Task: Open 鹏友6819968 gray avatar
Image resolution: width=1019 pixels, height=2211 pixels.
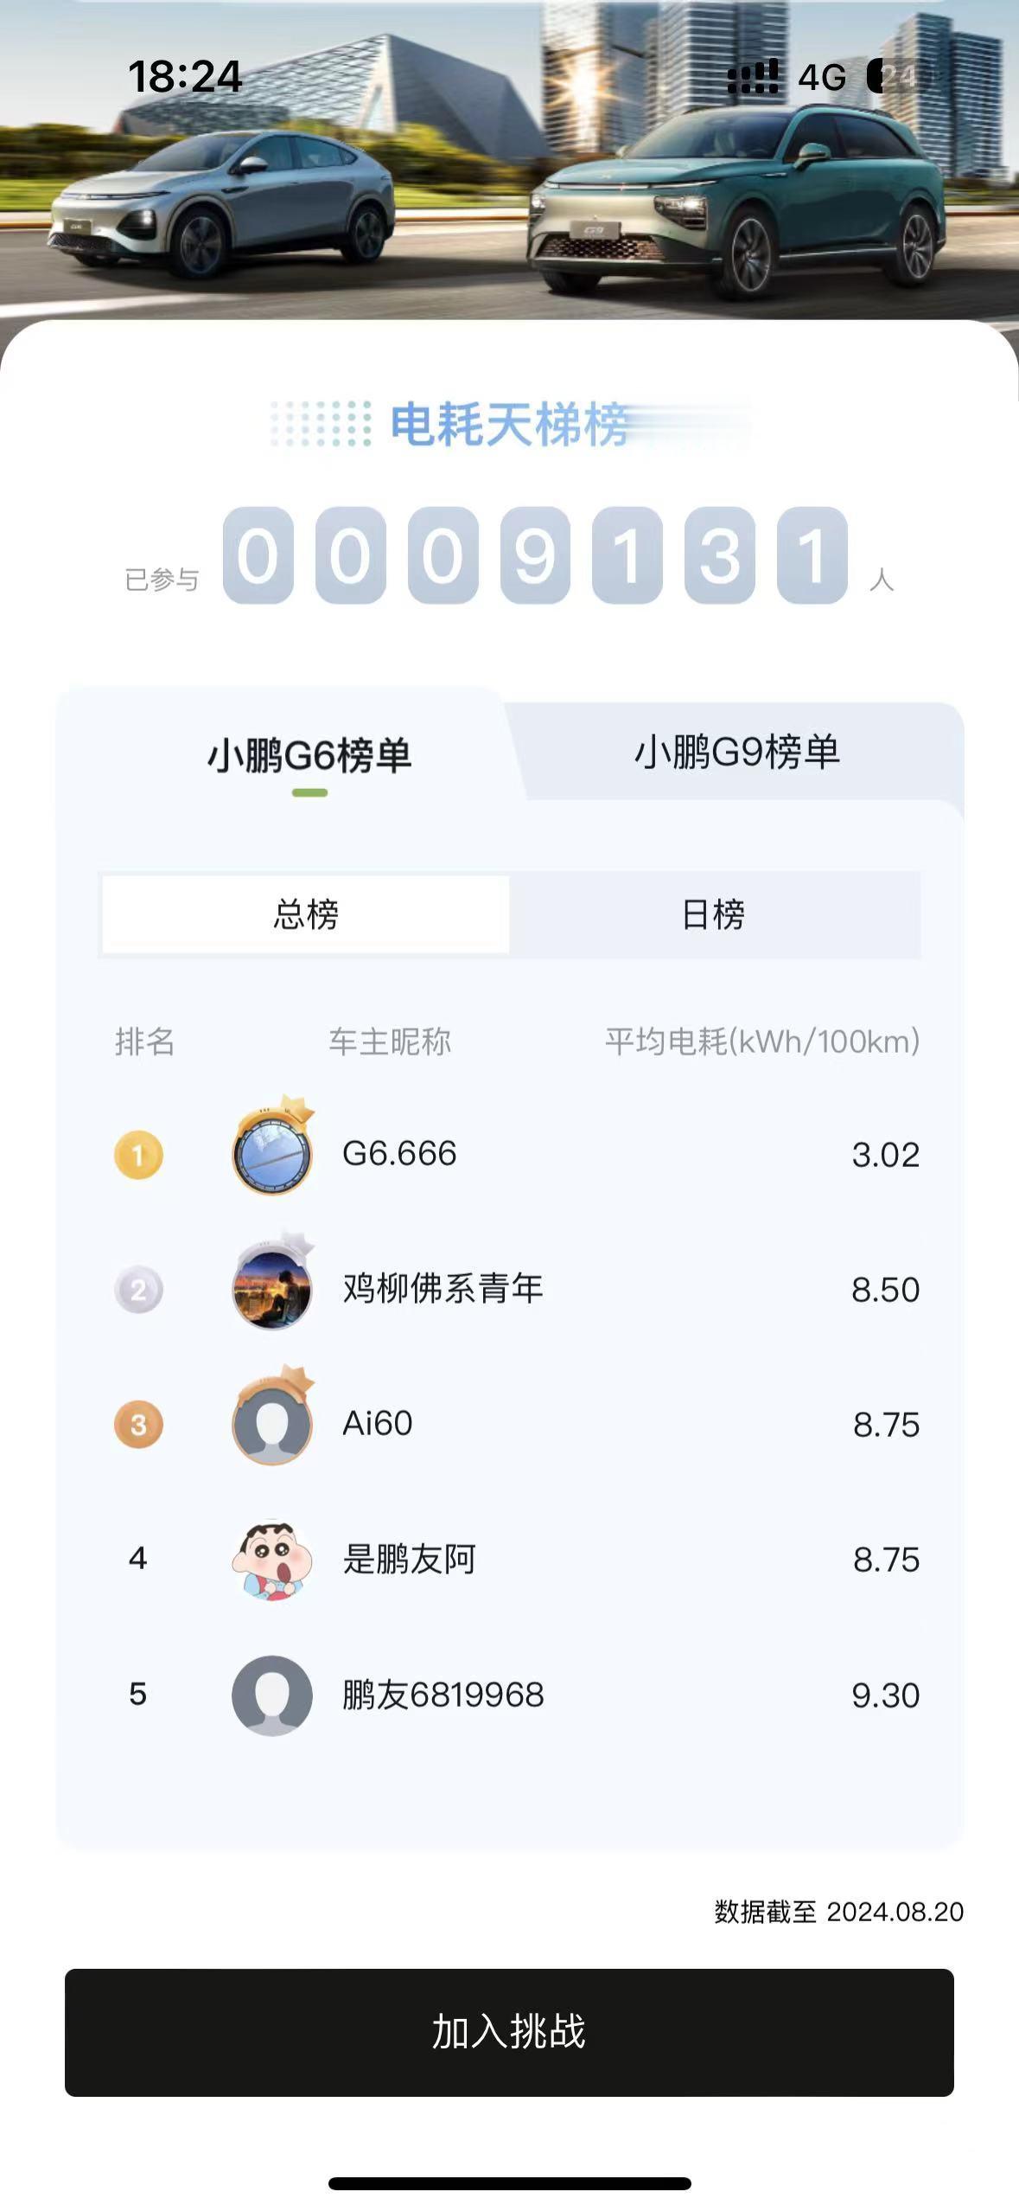Action: (x=272, y=1695)
